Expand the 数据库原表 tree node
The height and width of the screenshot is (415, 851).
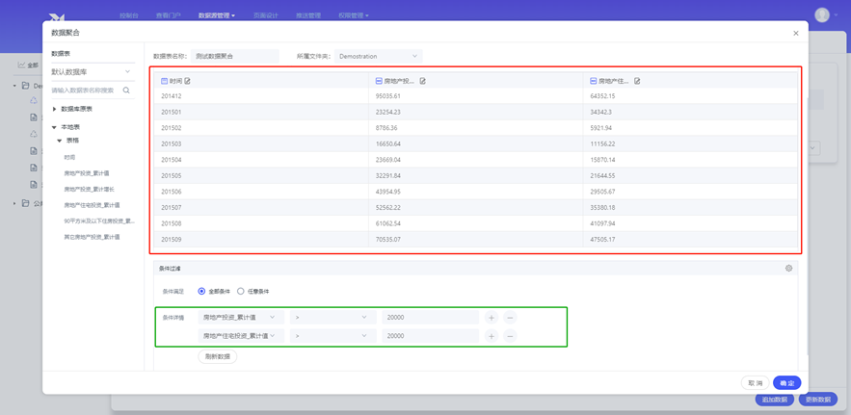click(x=55, y=109)
